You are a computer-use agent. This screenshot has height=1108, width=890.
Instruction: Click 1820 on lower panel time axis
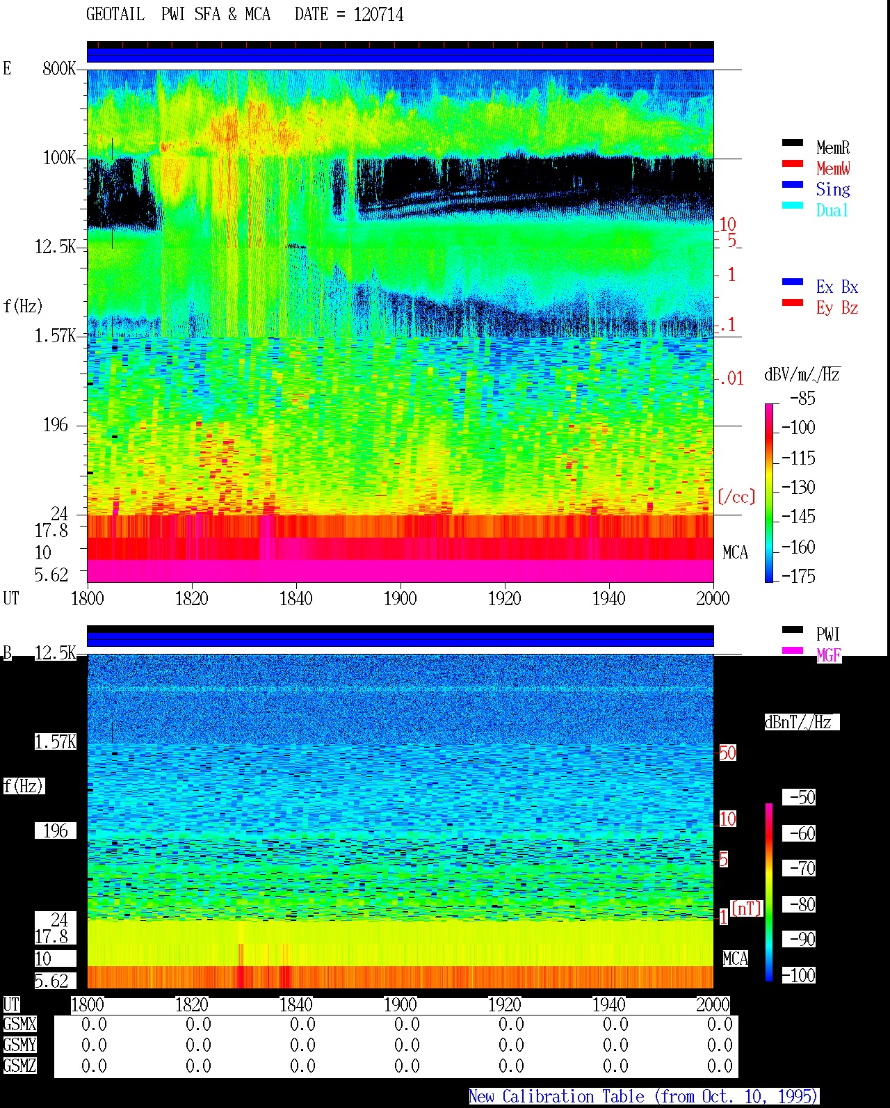coord(191,1004)
